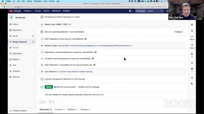Click the GitLab fox logo
Image resolution: width=204 pixels, height=114 pixels.
click(11, 11)
